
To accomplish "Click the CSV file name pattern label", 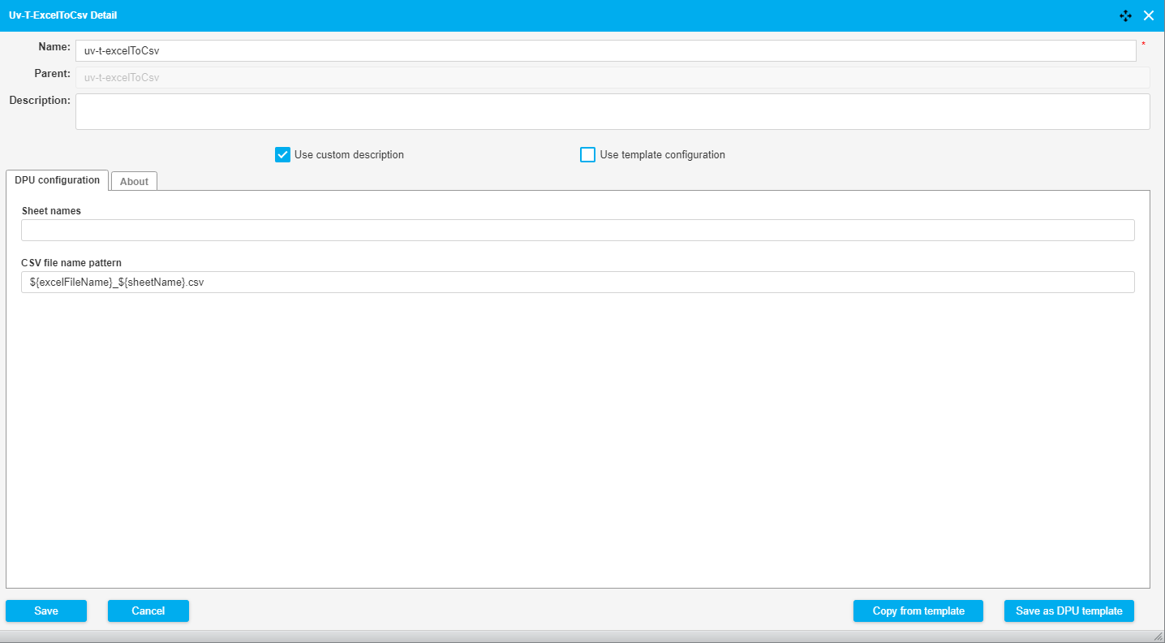I will [71, 263].
